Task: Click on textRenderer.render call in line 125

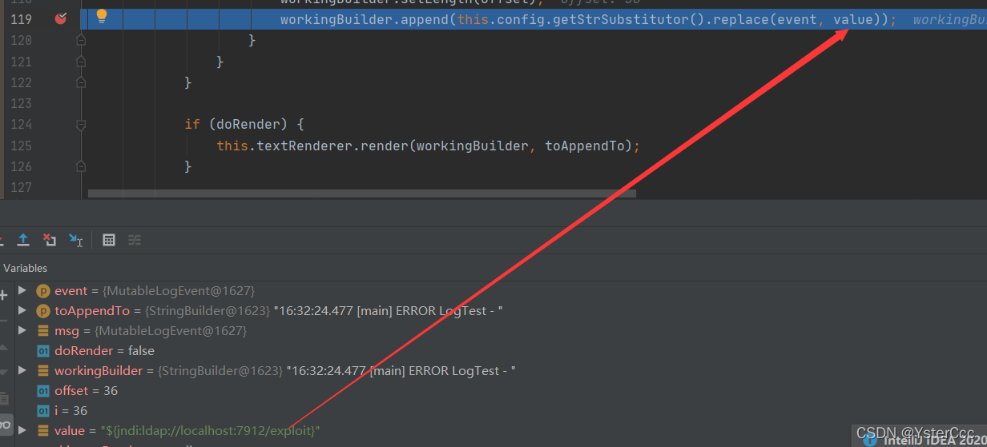Action: click(x=332, y=146)
